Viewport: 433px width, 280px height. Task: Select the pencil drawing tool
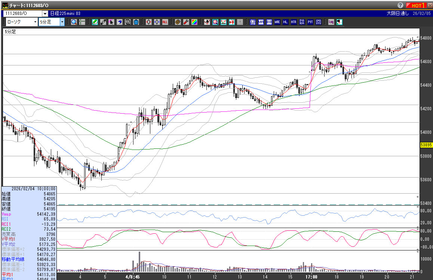(95, 22)
